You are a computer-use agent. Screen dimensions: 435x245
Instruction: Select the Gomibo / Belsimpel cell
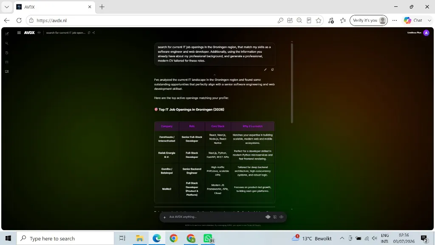(167, 171)
